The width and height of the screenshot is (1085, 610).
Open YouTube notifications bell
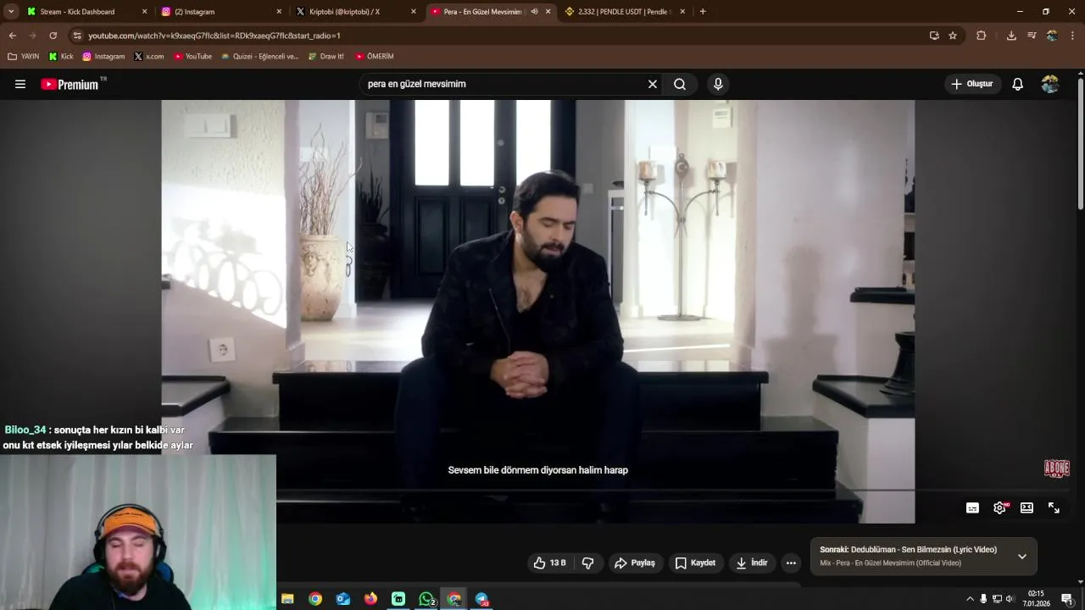click(x=1018, y=84)
